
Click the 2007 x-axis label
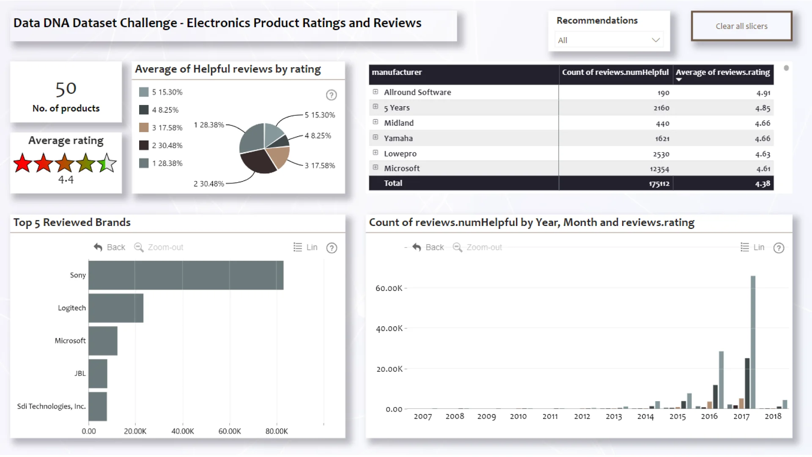(422, 416)
